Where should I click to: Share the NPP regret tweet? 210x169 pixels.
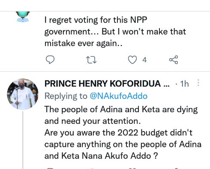tap(174, 60)
